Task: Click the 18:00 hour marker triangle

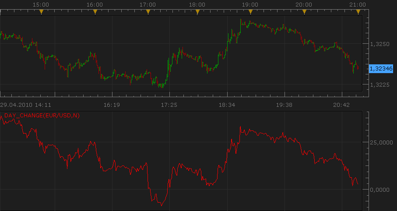Action: click(198, 12)
